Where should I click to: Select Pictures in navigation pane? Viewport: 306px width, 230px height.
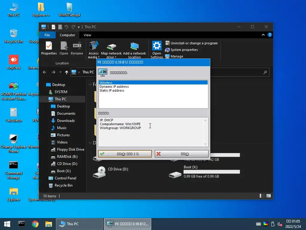pyautogui.click(x=63, y=135)
